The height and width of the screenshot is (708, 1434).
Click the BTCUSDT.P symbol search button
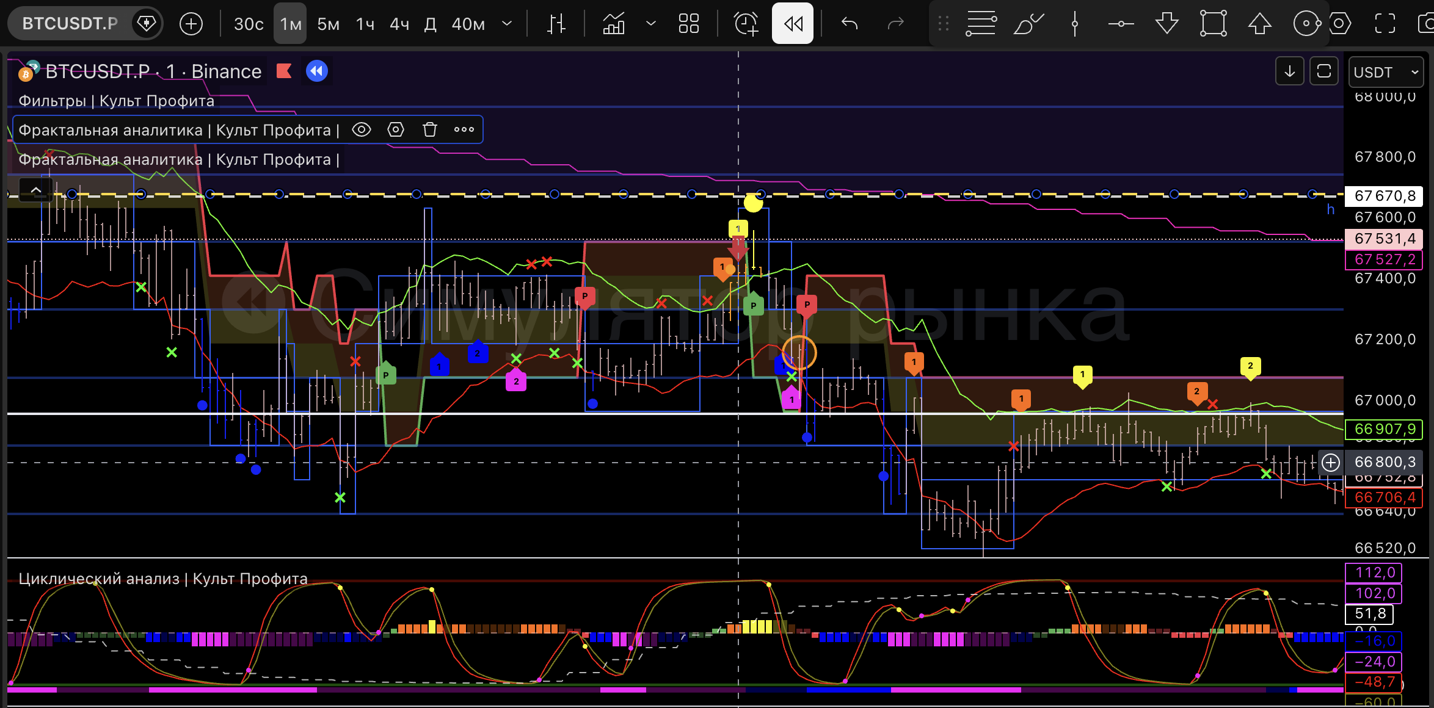point(70,24)
